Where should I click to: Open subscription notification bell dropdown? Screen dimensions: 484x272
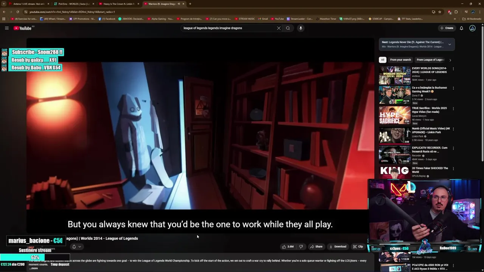(x=76, y=247)
